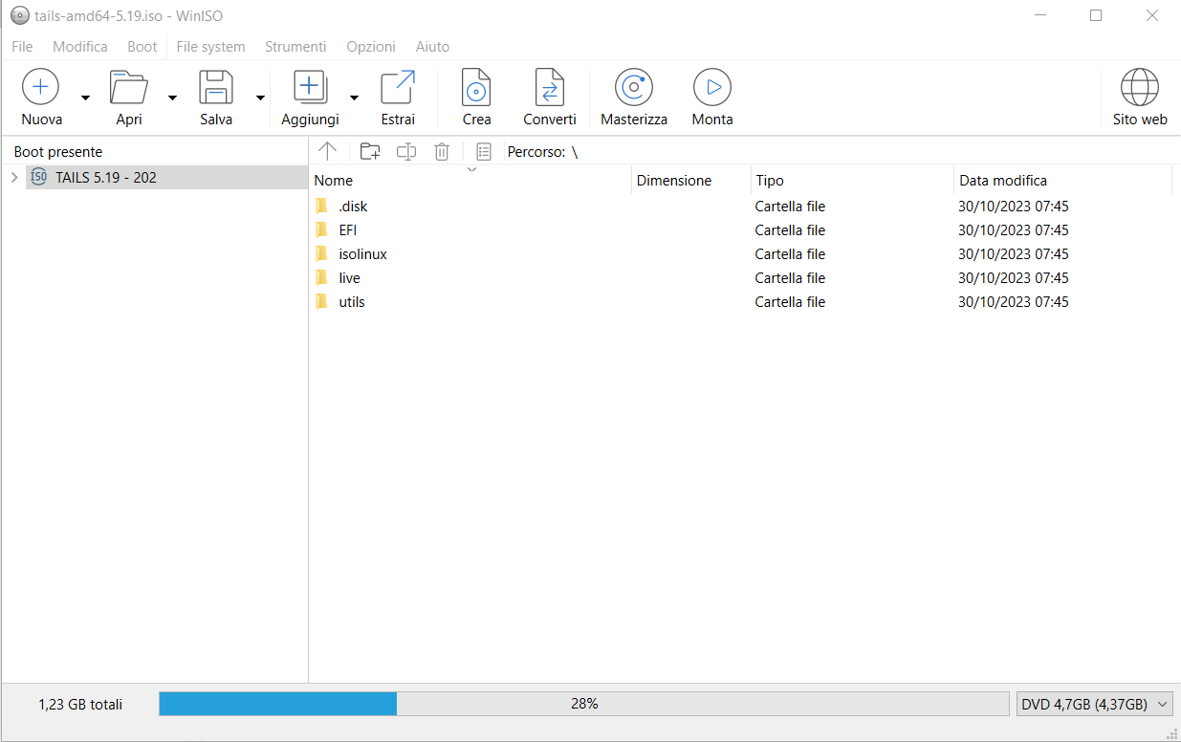The image size is (1181, 742).
Task: Select the utils folder name
Action: pos(352,301)
